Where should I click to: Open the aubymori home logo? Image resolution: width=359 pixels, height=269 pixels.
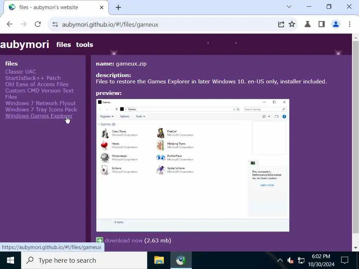(x=25, y=44)
